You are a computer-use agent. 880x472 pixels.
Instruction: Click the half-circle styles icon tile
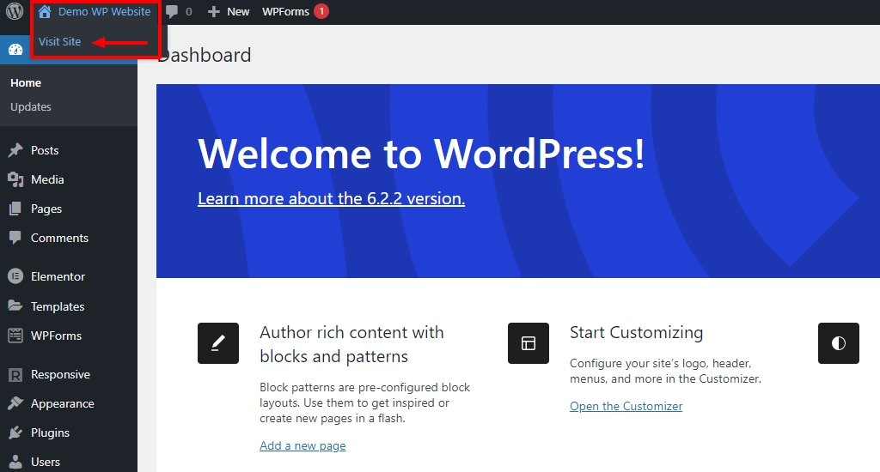pyautogui.click(x=839, y=343)
